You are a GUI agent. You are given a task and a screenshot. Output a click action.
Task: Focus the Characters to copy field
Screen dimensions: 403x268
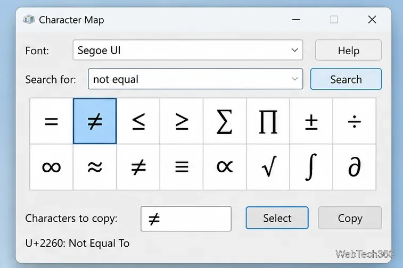186,219
